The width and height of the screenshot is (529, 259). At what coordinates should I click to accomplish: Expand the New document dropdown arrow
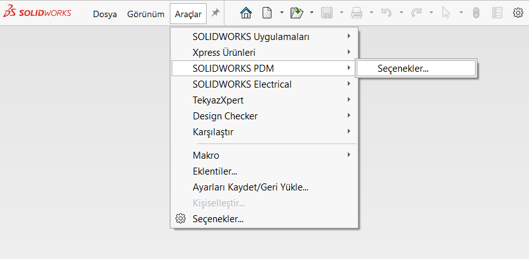click(282, 13)
